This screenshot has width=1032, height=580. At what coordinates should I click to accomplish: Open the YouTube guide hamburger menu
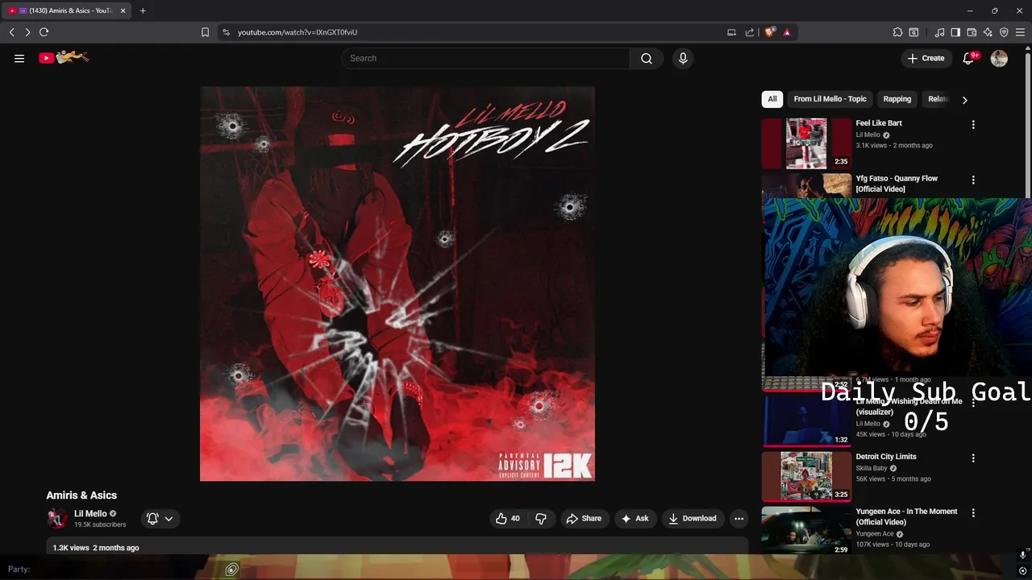pos(19,58)
